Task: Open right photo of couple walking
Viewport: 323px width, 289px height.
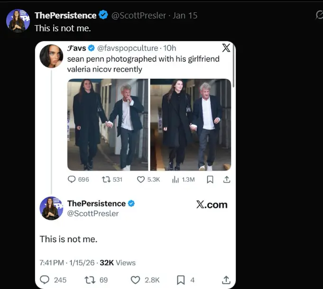Action: click(x=191, y=124)
